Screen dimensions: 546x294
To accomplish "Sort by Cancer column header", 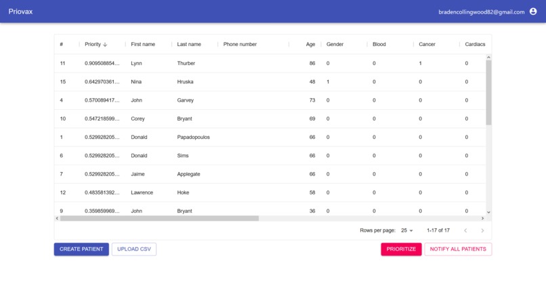I will 427,44.
